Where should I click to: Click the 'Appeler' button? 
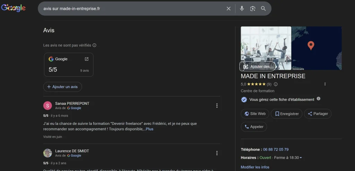click(x=254, y=127)
